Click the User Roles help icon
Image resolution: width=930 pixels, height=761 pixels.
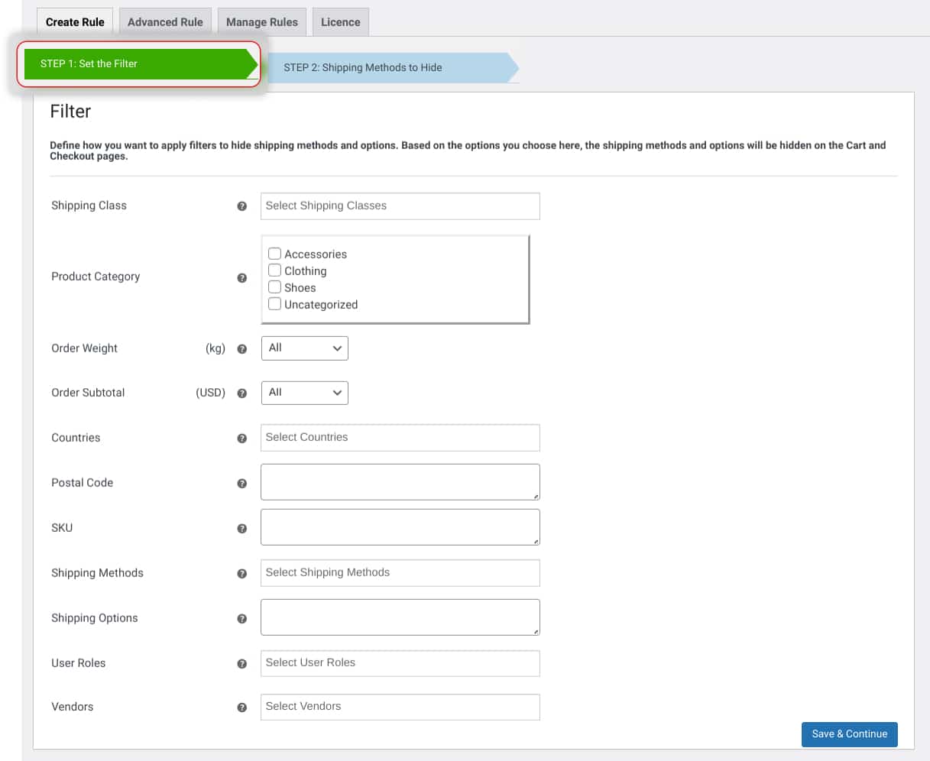[x=242, y=664]
